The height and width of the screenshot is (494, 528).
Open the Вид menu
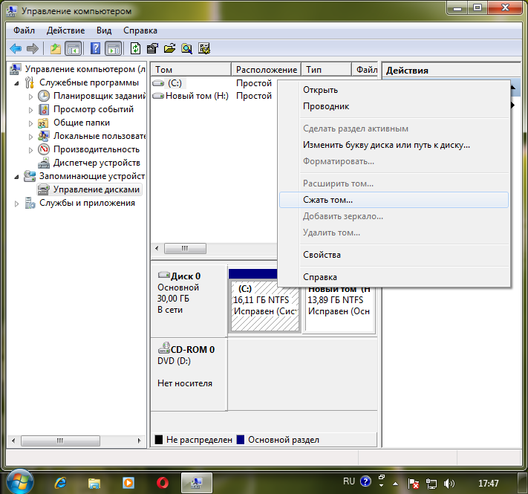pos(104,30)
